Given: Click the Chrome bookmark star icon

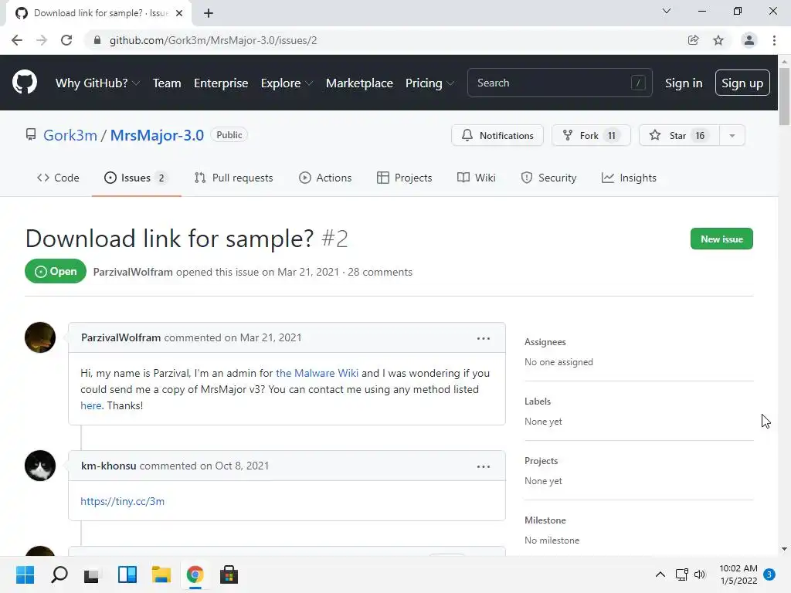Looking at the screenshot, I should 718,40.
